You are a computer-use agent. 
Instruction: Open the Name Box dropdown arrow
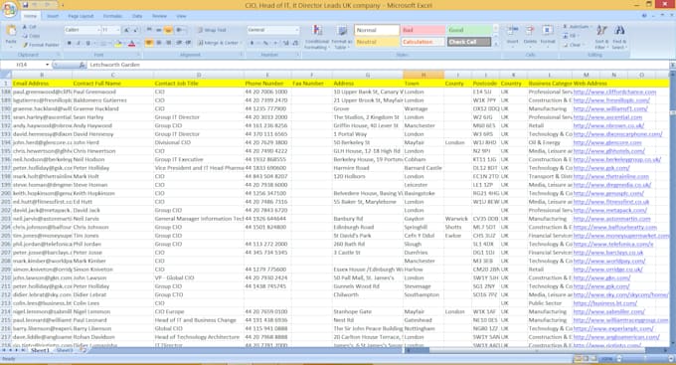click(x=47, y=65)
